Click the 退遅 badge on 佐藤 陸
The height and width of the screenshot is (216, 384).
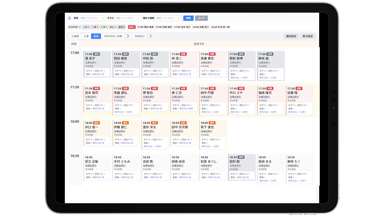(299, 88)
